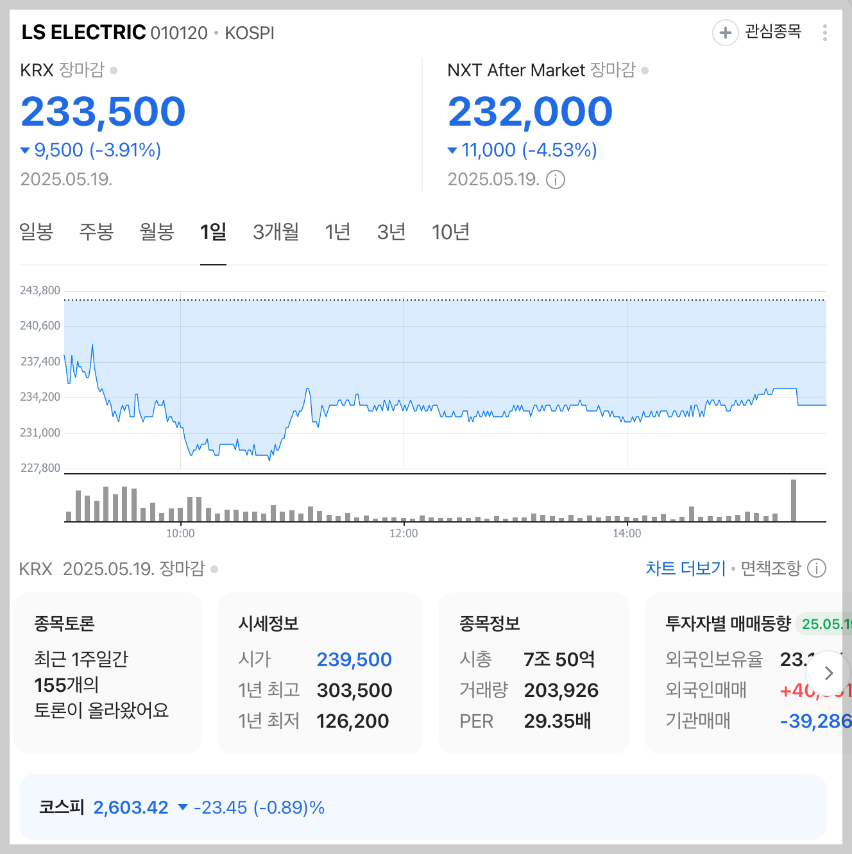Click the KOSPI market label in header
The width and height of the screenshot is (852, 854).
click(x=250, y=33)
